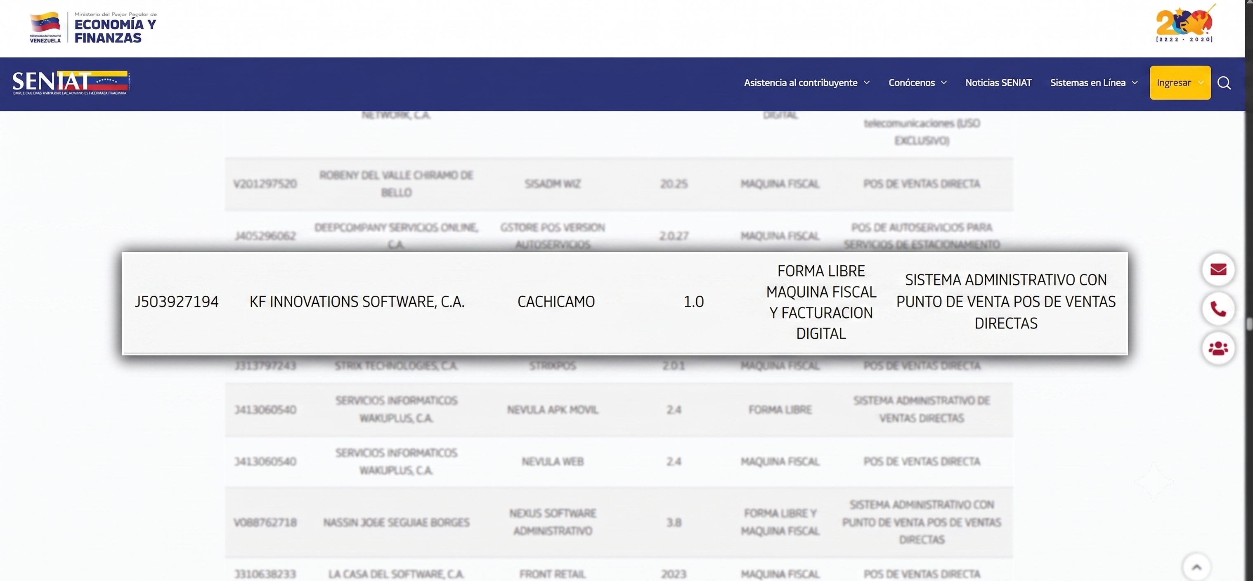Image resolution: width=1253 pixels, height=581 pixels.
Task: Select blurred ROBENY DEL VALLE CHIRAMO DE BELLO cell
Action: point(396,184)
